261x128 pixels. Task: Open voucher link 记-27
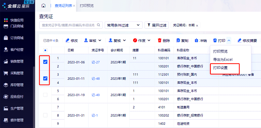click(96, 62)
